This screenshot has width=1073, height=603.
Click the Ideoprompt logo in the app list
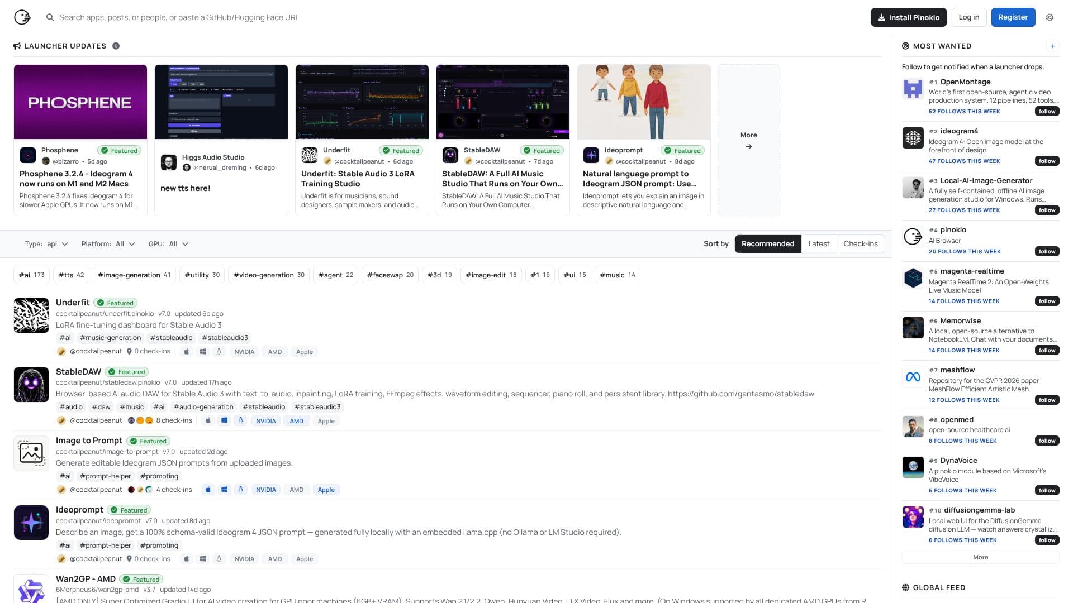pos(31,523)
